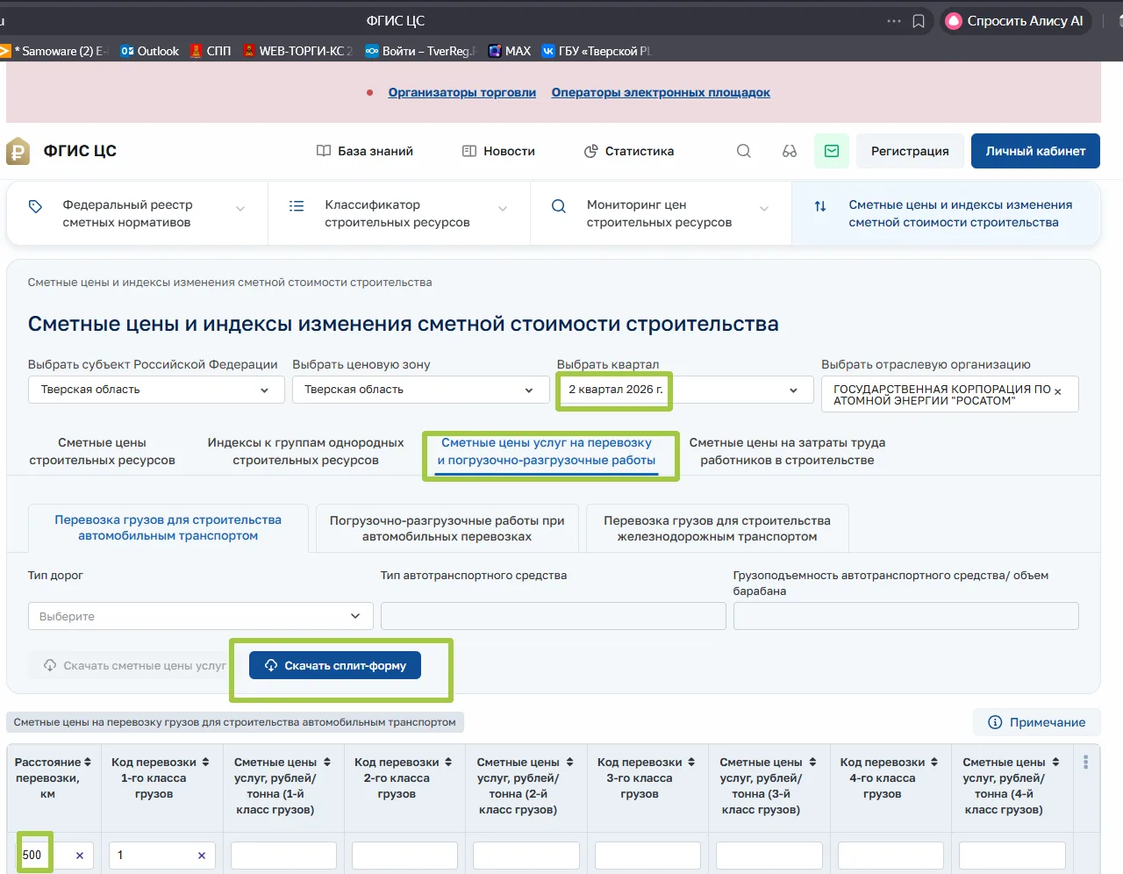
Task: Sort by Код перевозки 2-го класса column
Action: (448, 762)
